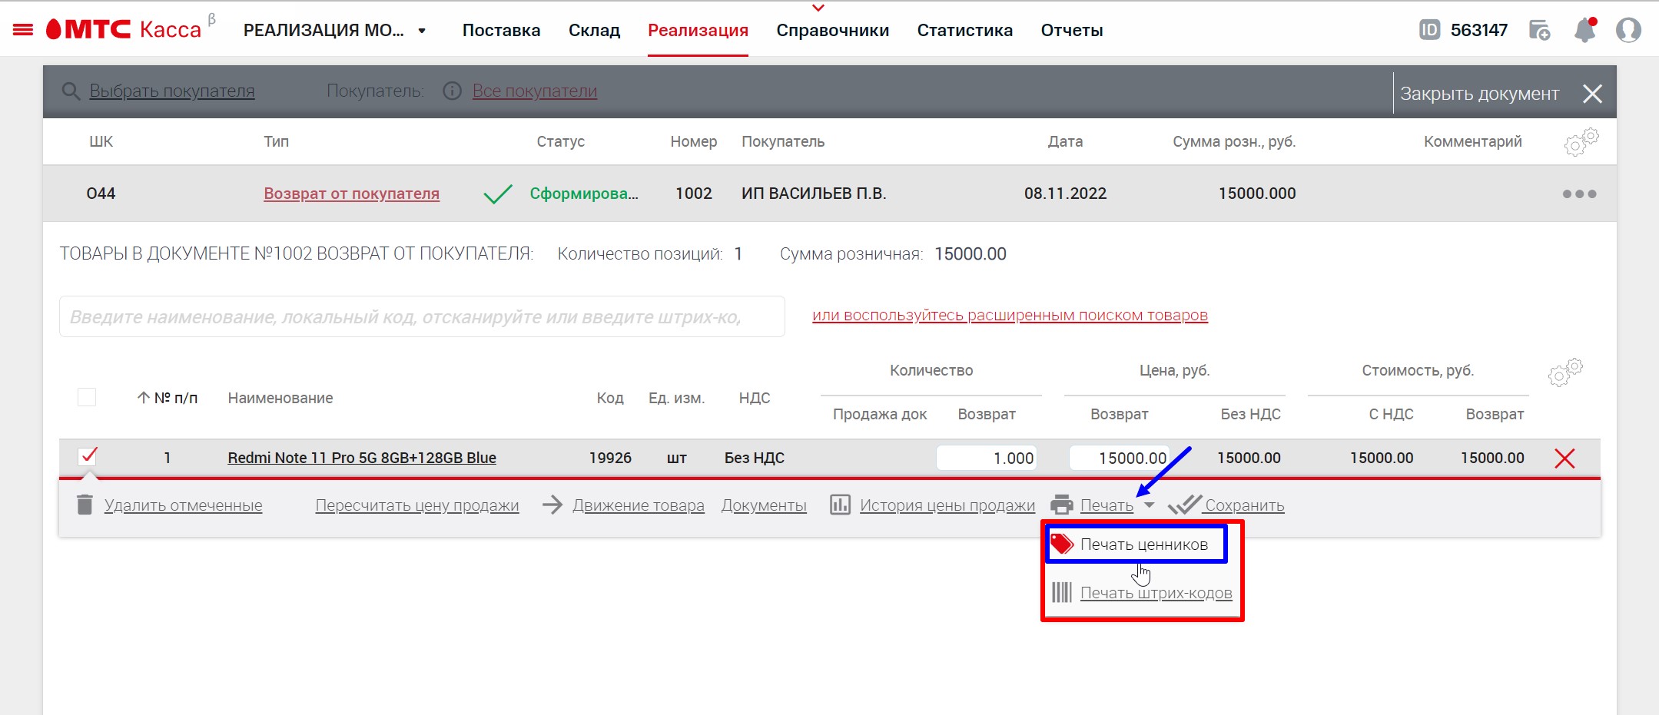Open document list column settings gears
This screenshot has width=1659, height=715.
[x=1581, y=142]
